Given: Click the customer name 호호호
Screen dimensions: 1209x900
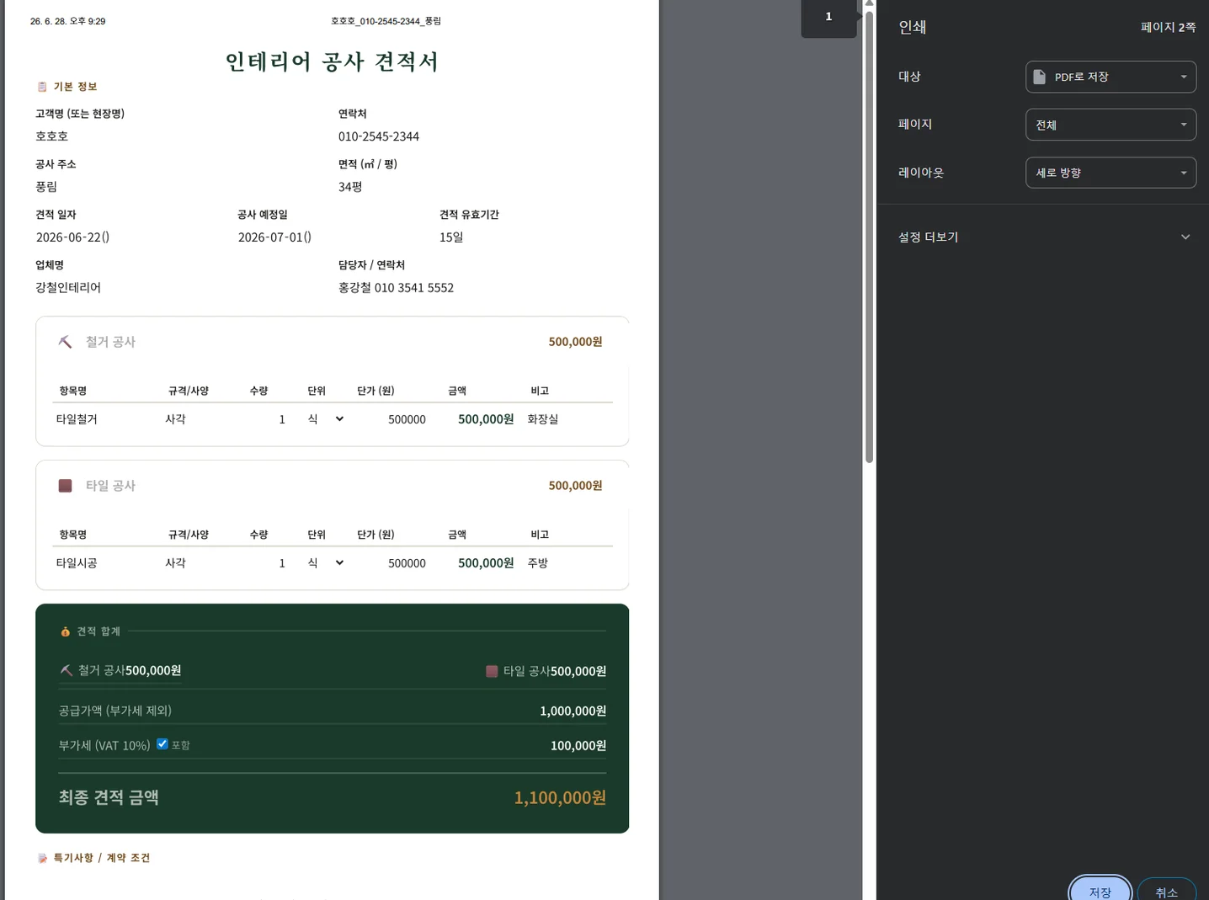Looking at the screenshot, I should (x=52, y=136).
